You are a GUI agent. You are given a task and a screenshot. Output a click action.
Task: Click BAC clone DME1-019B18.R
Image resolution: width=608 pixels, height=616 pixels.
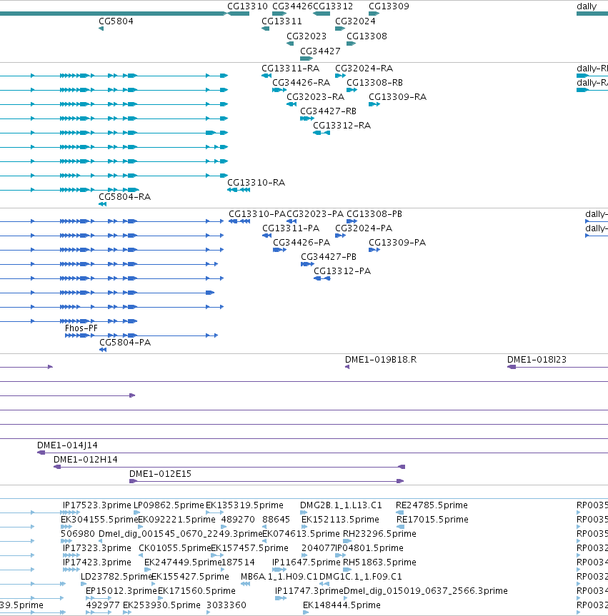(x=381, y=360)
